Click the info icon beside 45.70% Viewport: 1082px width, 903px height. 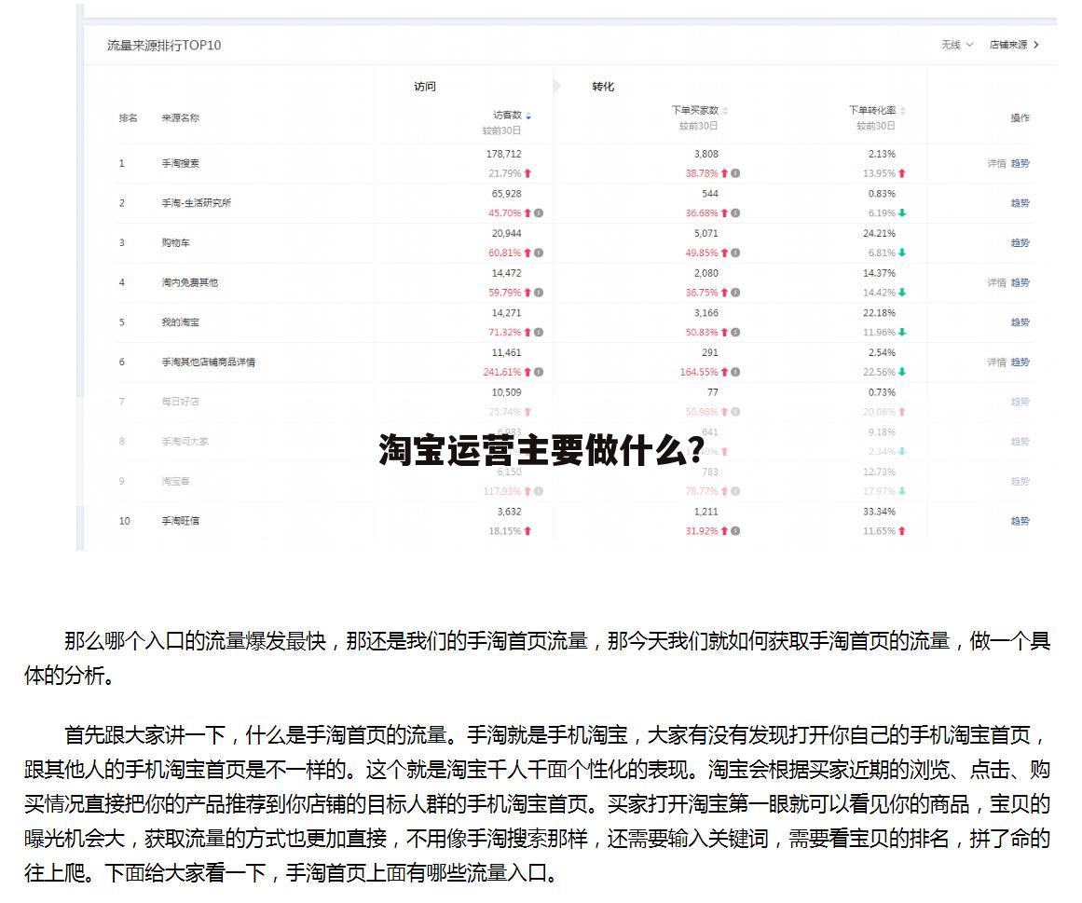(x=539, y=213)
